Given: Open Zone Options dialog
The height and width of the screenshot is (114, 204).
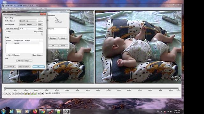Looking at the screenshot, I should [38, 55].
